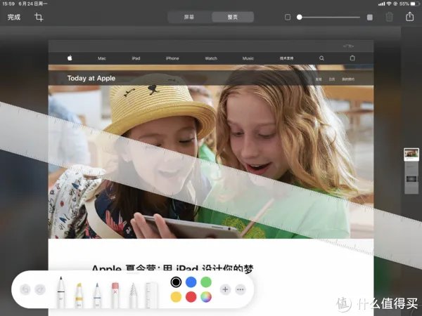The image size is (422, 316).
Task: Delete screenshot with trash icon
Action: [390, 17]
